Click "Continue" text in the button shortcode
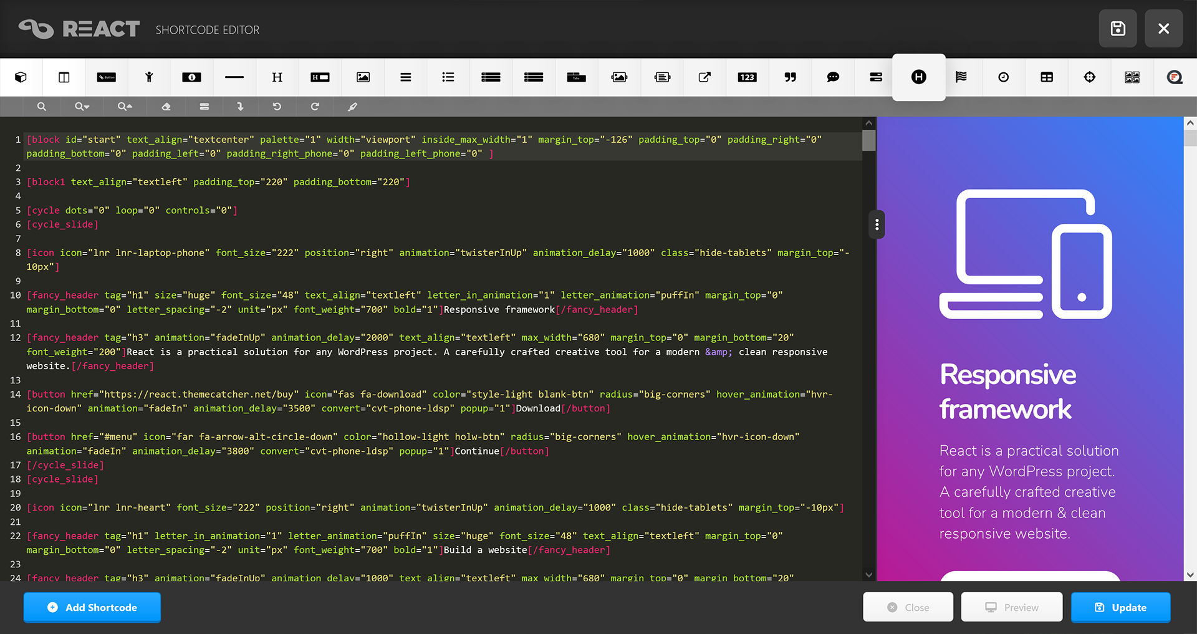1197x634 pixels. (x=477, y=451)
